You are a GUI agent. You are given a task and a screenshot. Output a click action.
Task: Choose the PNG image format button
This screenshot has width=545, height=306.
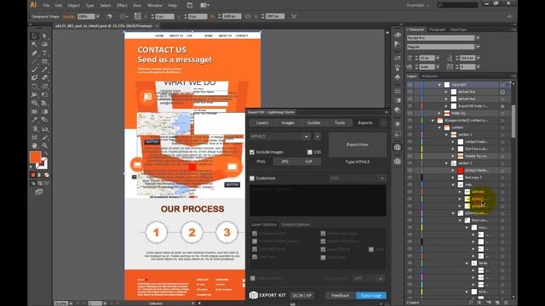click(261, 161)
